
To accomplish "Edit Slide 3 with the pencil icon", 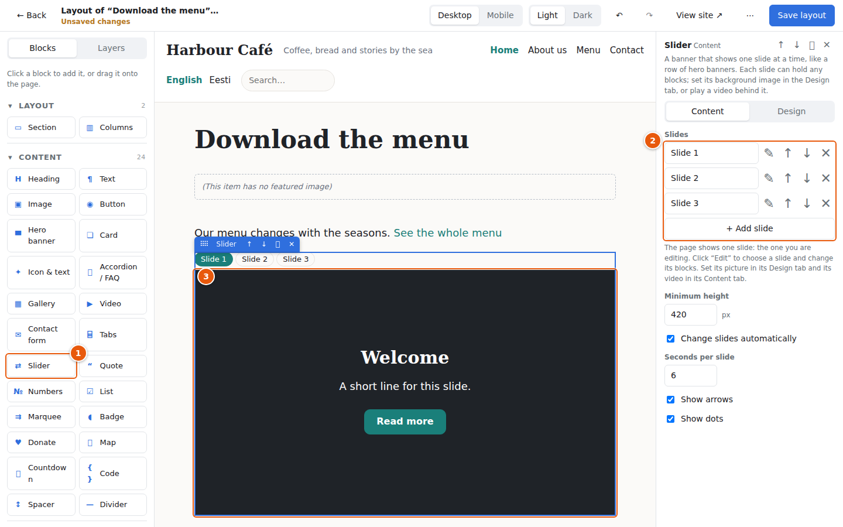I will 769,203.
